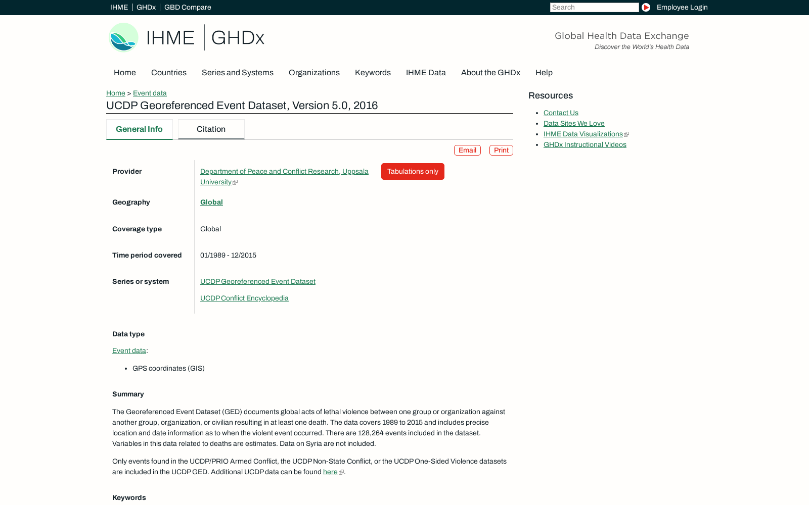This screenshot has height=505, width=809.
Task: Open the Help menu
Action: (x=544, y=73)
